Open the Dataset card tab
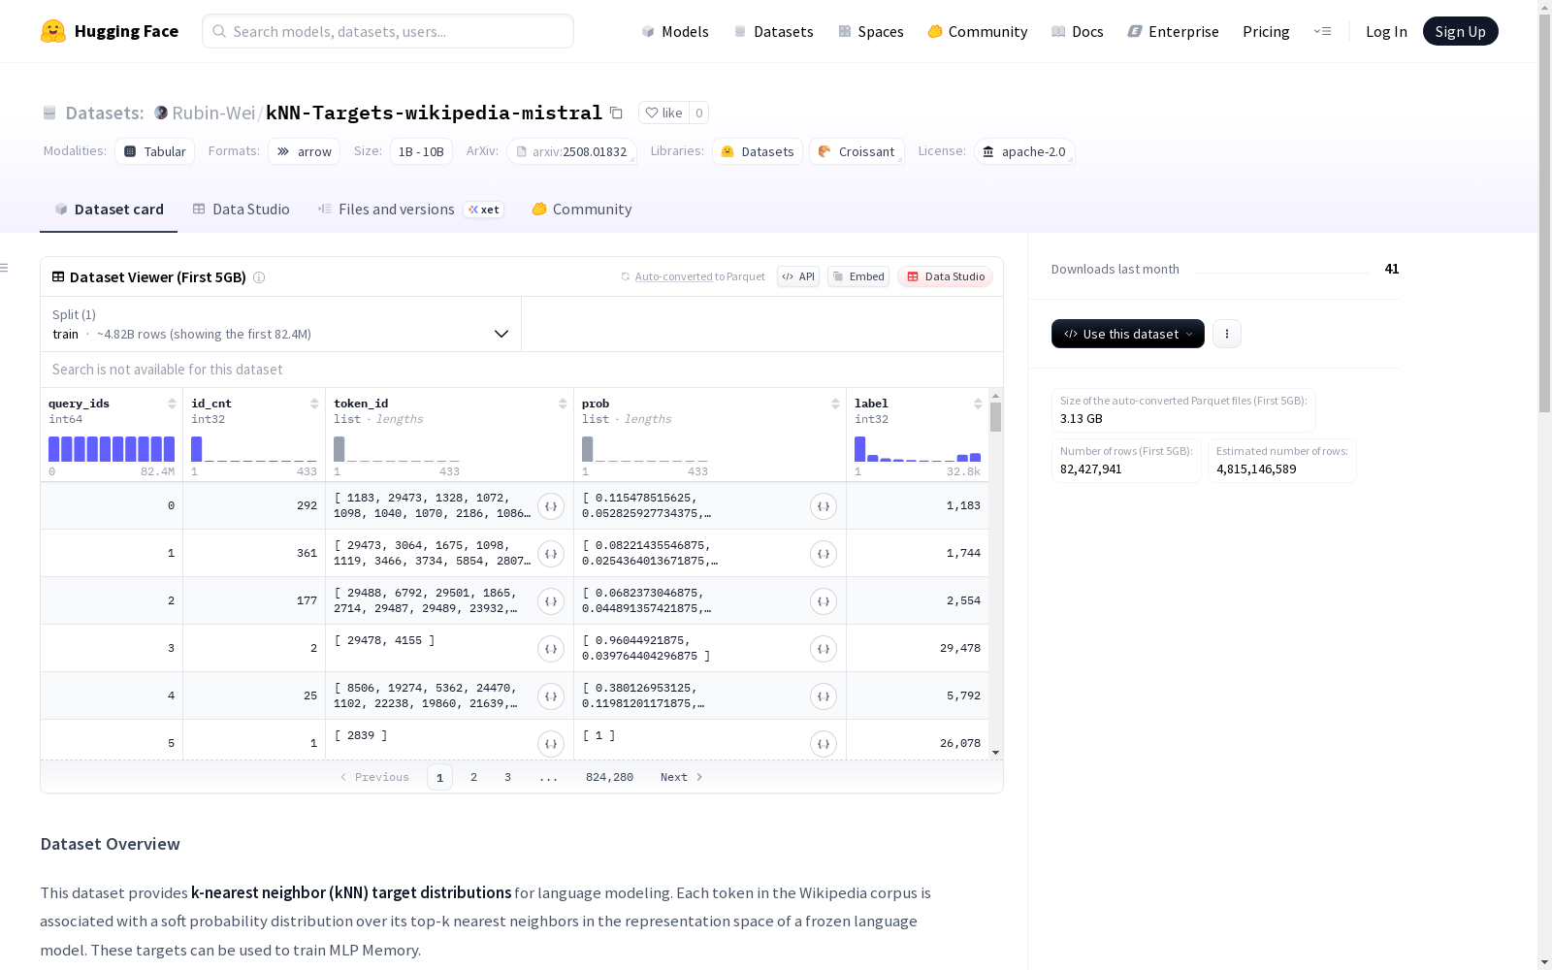The width and height of the screenshot is (1552, 970). 109,210
